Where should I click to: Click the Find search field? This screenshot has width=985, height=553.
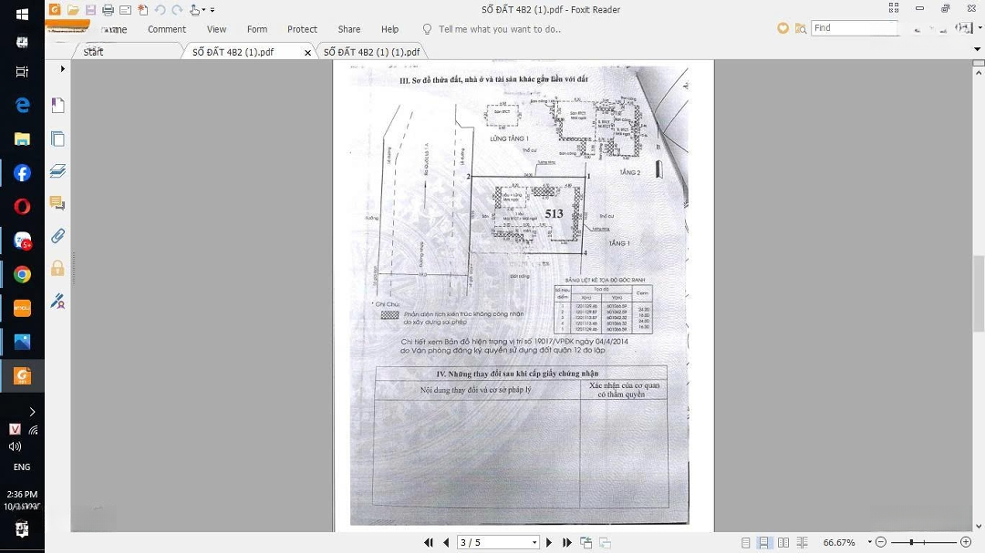pos(854,28)
